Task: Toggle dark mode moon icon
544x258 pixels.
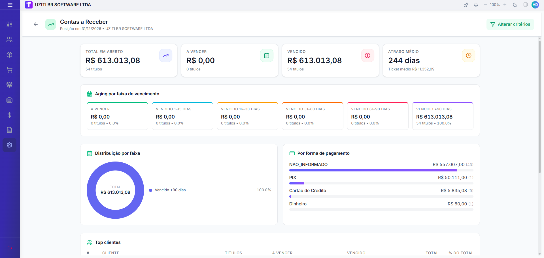Action: click(x=515, y=5)
